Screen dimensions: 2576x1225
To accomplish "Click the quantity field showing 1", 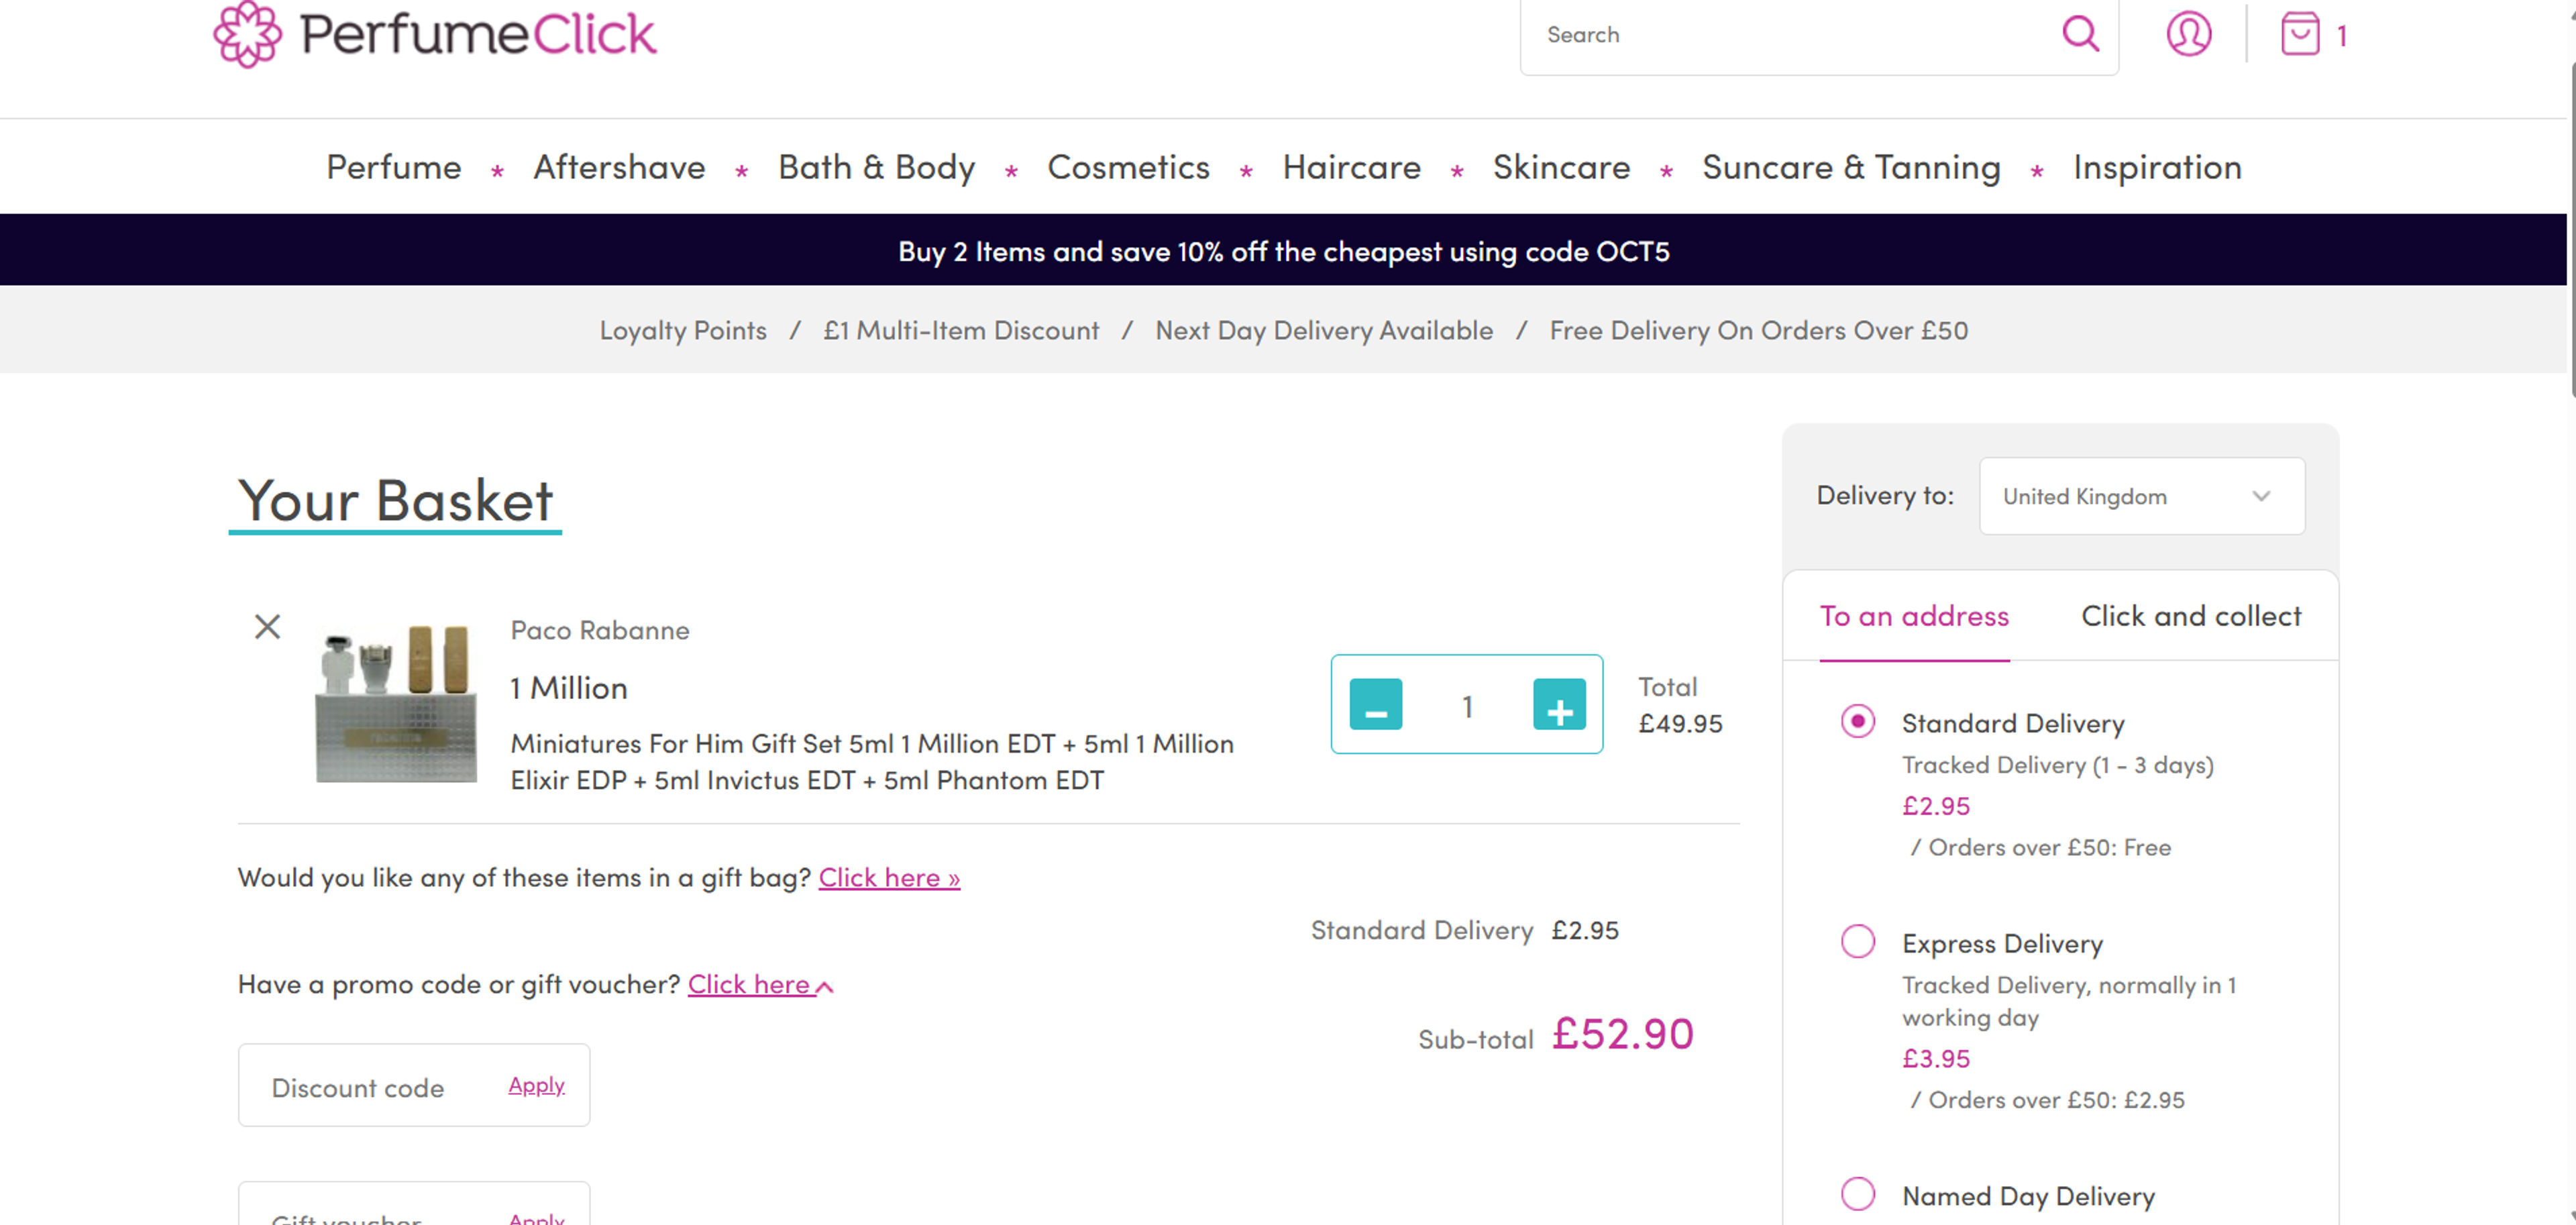I will (x=1466, y=706).
